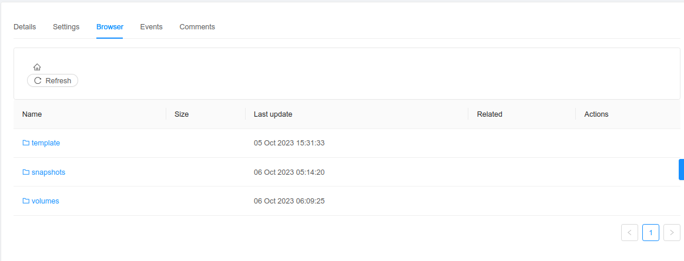Go to the next page arrow
684x261 pixels.
672,232
